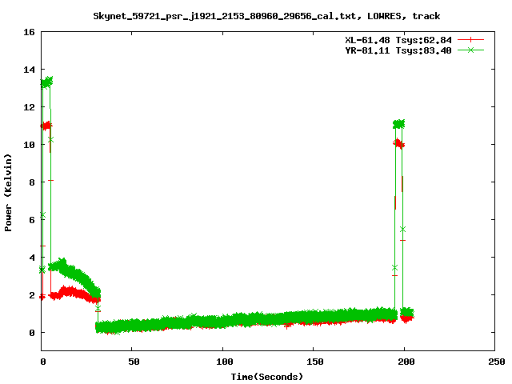Viewport: 512px width, 384px height.
Task: Click x-axis tick label 150
Action: point(314,362)
